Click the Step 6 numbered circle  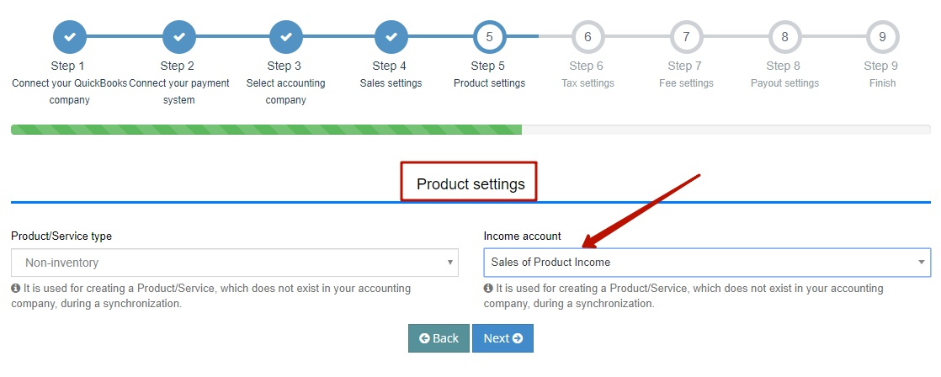(x=587, y=37)
